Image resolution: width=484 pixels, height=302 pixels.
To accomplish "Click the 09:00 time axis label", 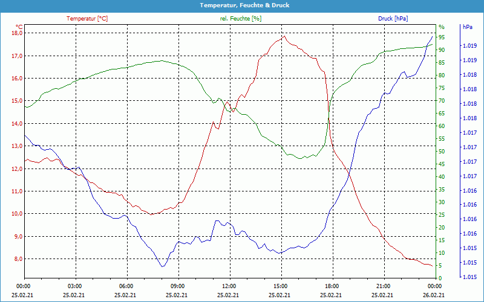I will pos(177,286).
